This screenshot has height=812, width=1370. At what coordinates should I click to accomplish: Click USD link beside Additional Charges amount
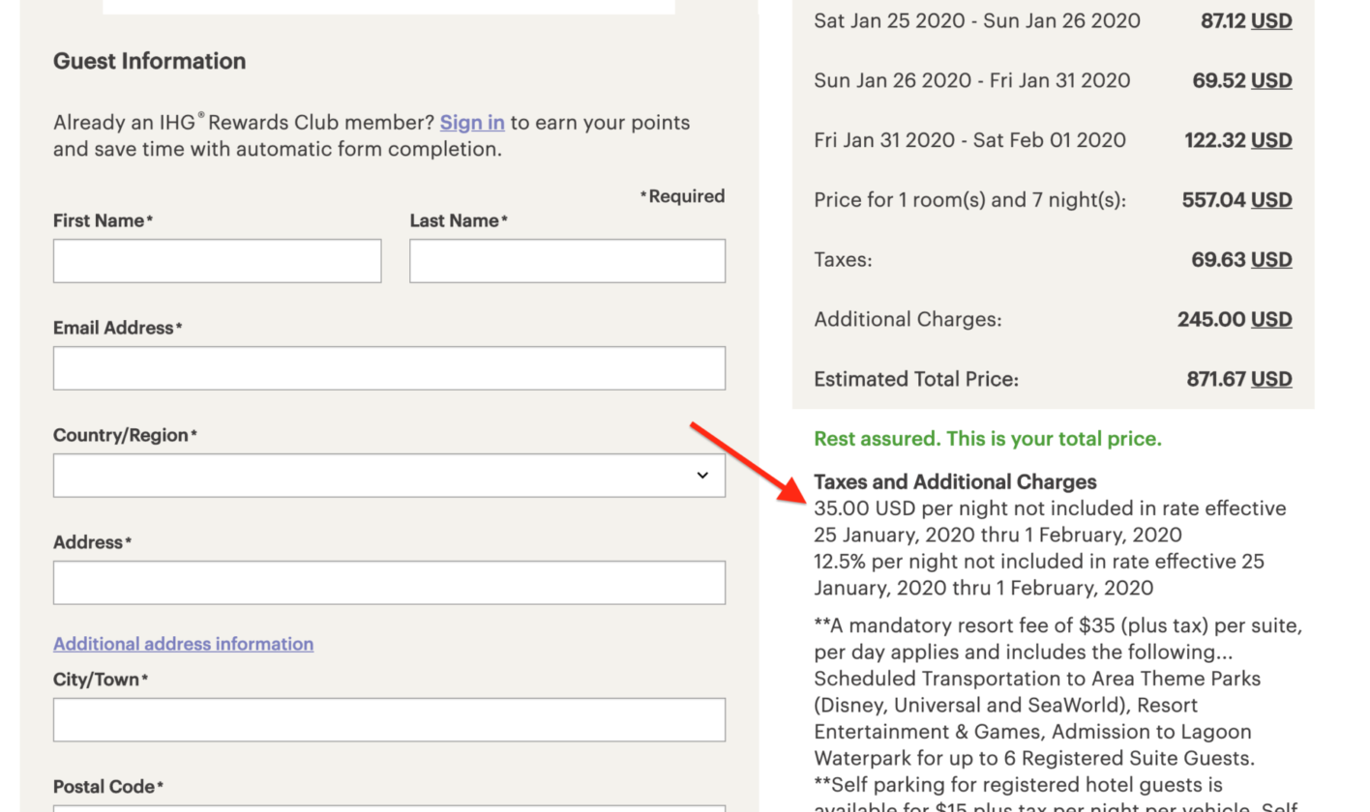[1271, 319]
